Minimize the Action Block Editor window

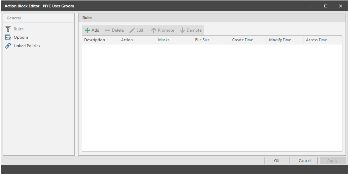pos(311,6)
